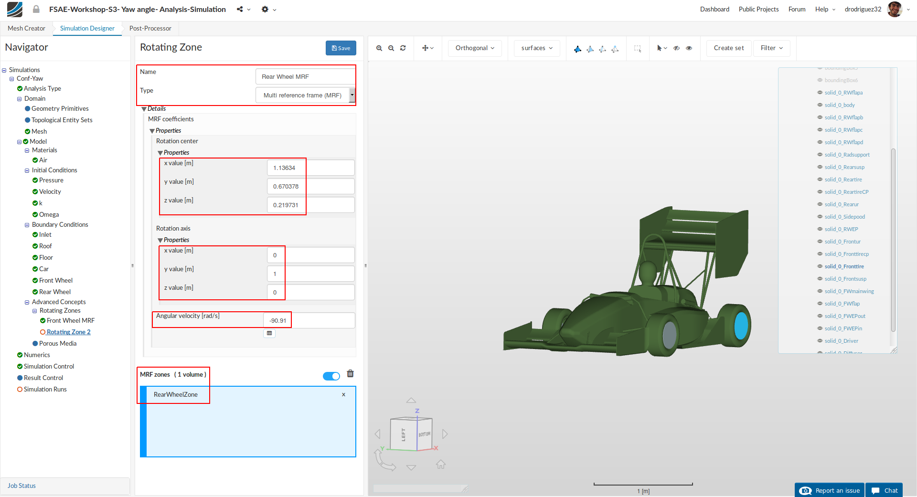This screenshot has width=917, height=497.
Task: Open the surfaces selection mode dropdown
Action: point(537,48)
